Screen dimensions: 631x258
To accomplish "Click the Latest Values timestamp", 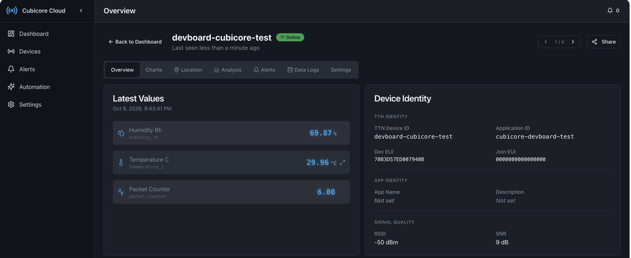I will [x=142, y=108].
